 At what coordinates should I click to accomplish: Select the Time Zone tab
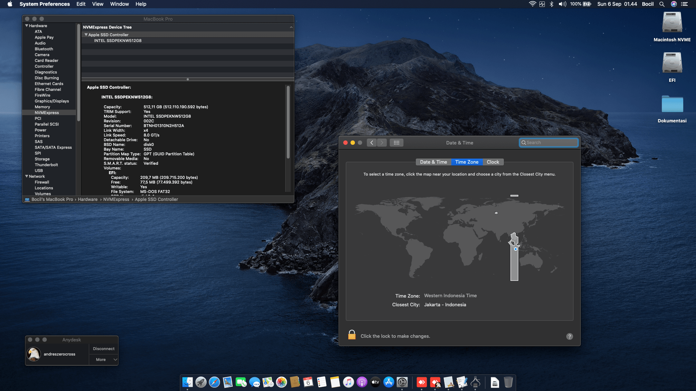467,162
